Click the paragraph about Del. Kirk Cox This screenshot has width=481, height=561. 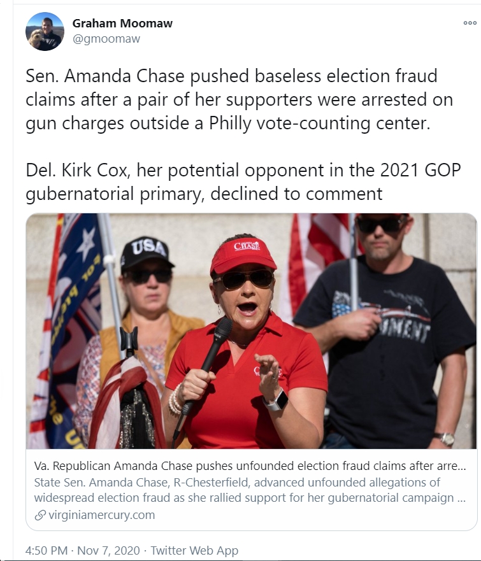point(243,182)
